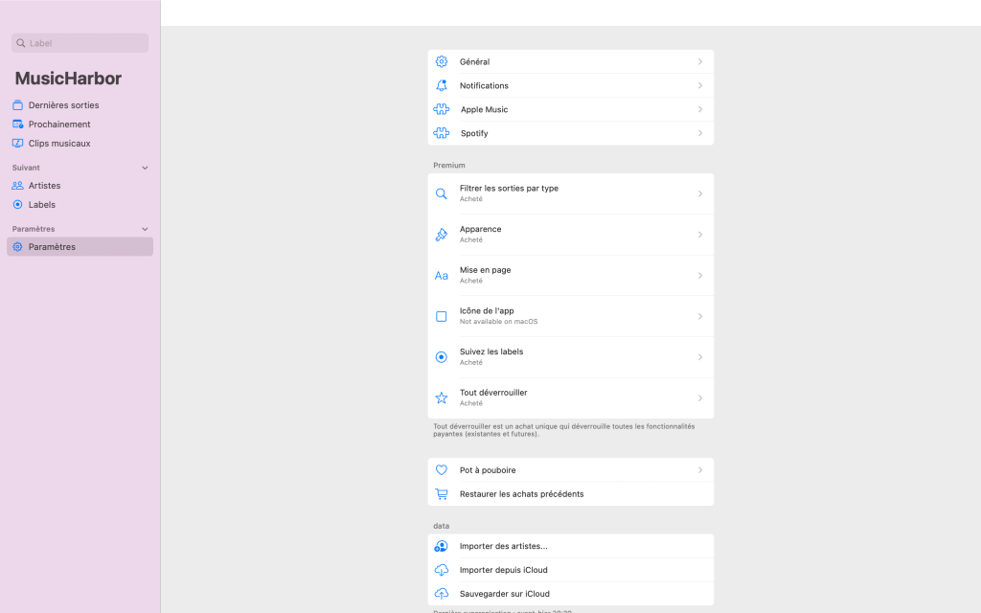981x613 pixels.
Task: Click Sauvegarder sur iCloud
Action: click(504, 594)
